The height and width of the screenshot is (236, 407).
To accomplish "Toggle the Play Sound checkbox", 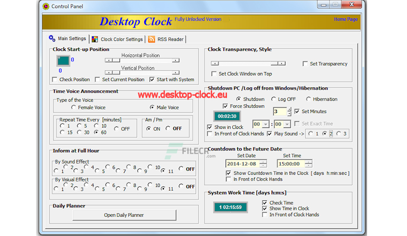I will tap(269, 134).
